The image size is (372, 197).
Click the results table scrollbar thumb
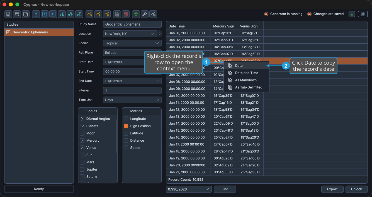tap(367, 36)
